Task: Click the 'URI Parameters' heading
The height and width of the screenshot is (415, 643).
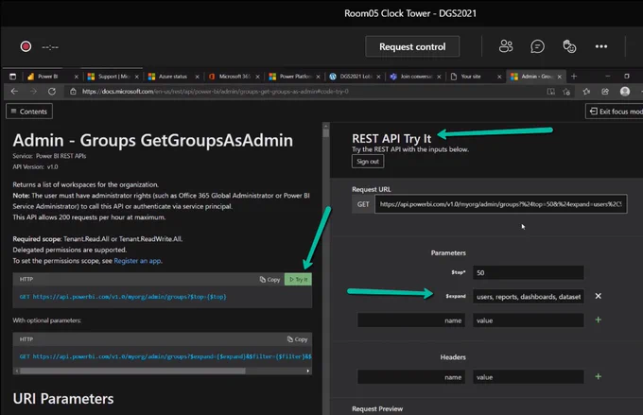Action: pyautogui.click(x=63, y=399)
